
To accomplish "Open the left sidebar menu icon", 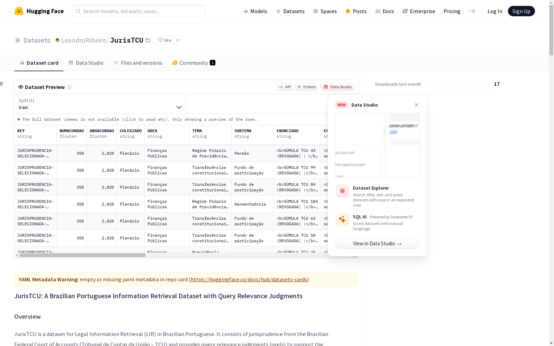I will [2, 84].
